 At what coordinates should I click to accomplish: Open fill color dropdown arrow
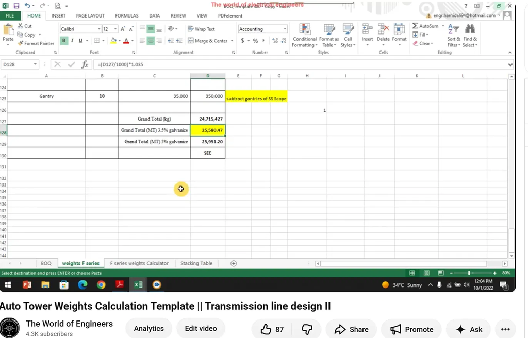coord(120,41)
